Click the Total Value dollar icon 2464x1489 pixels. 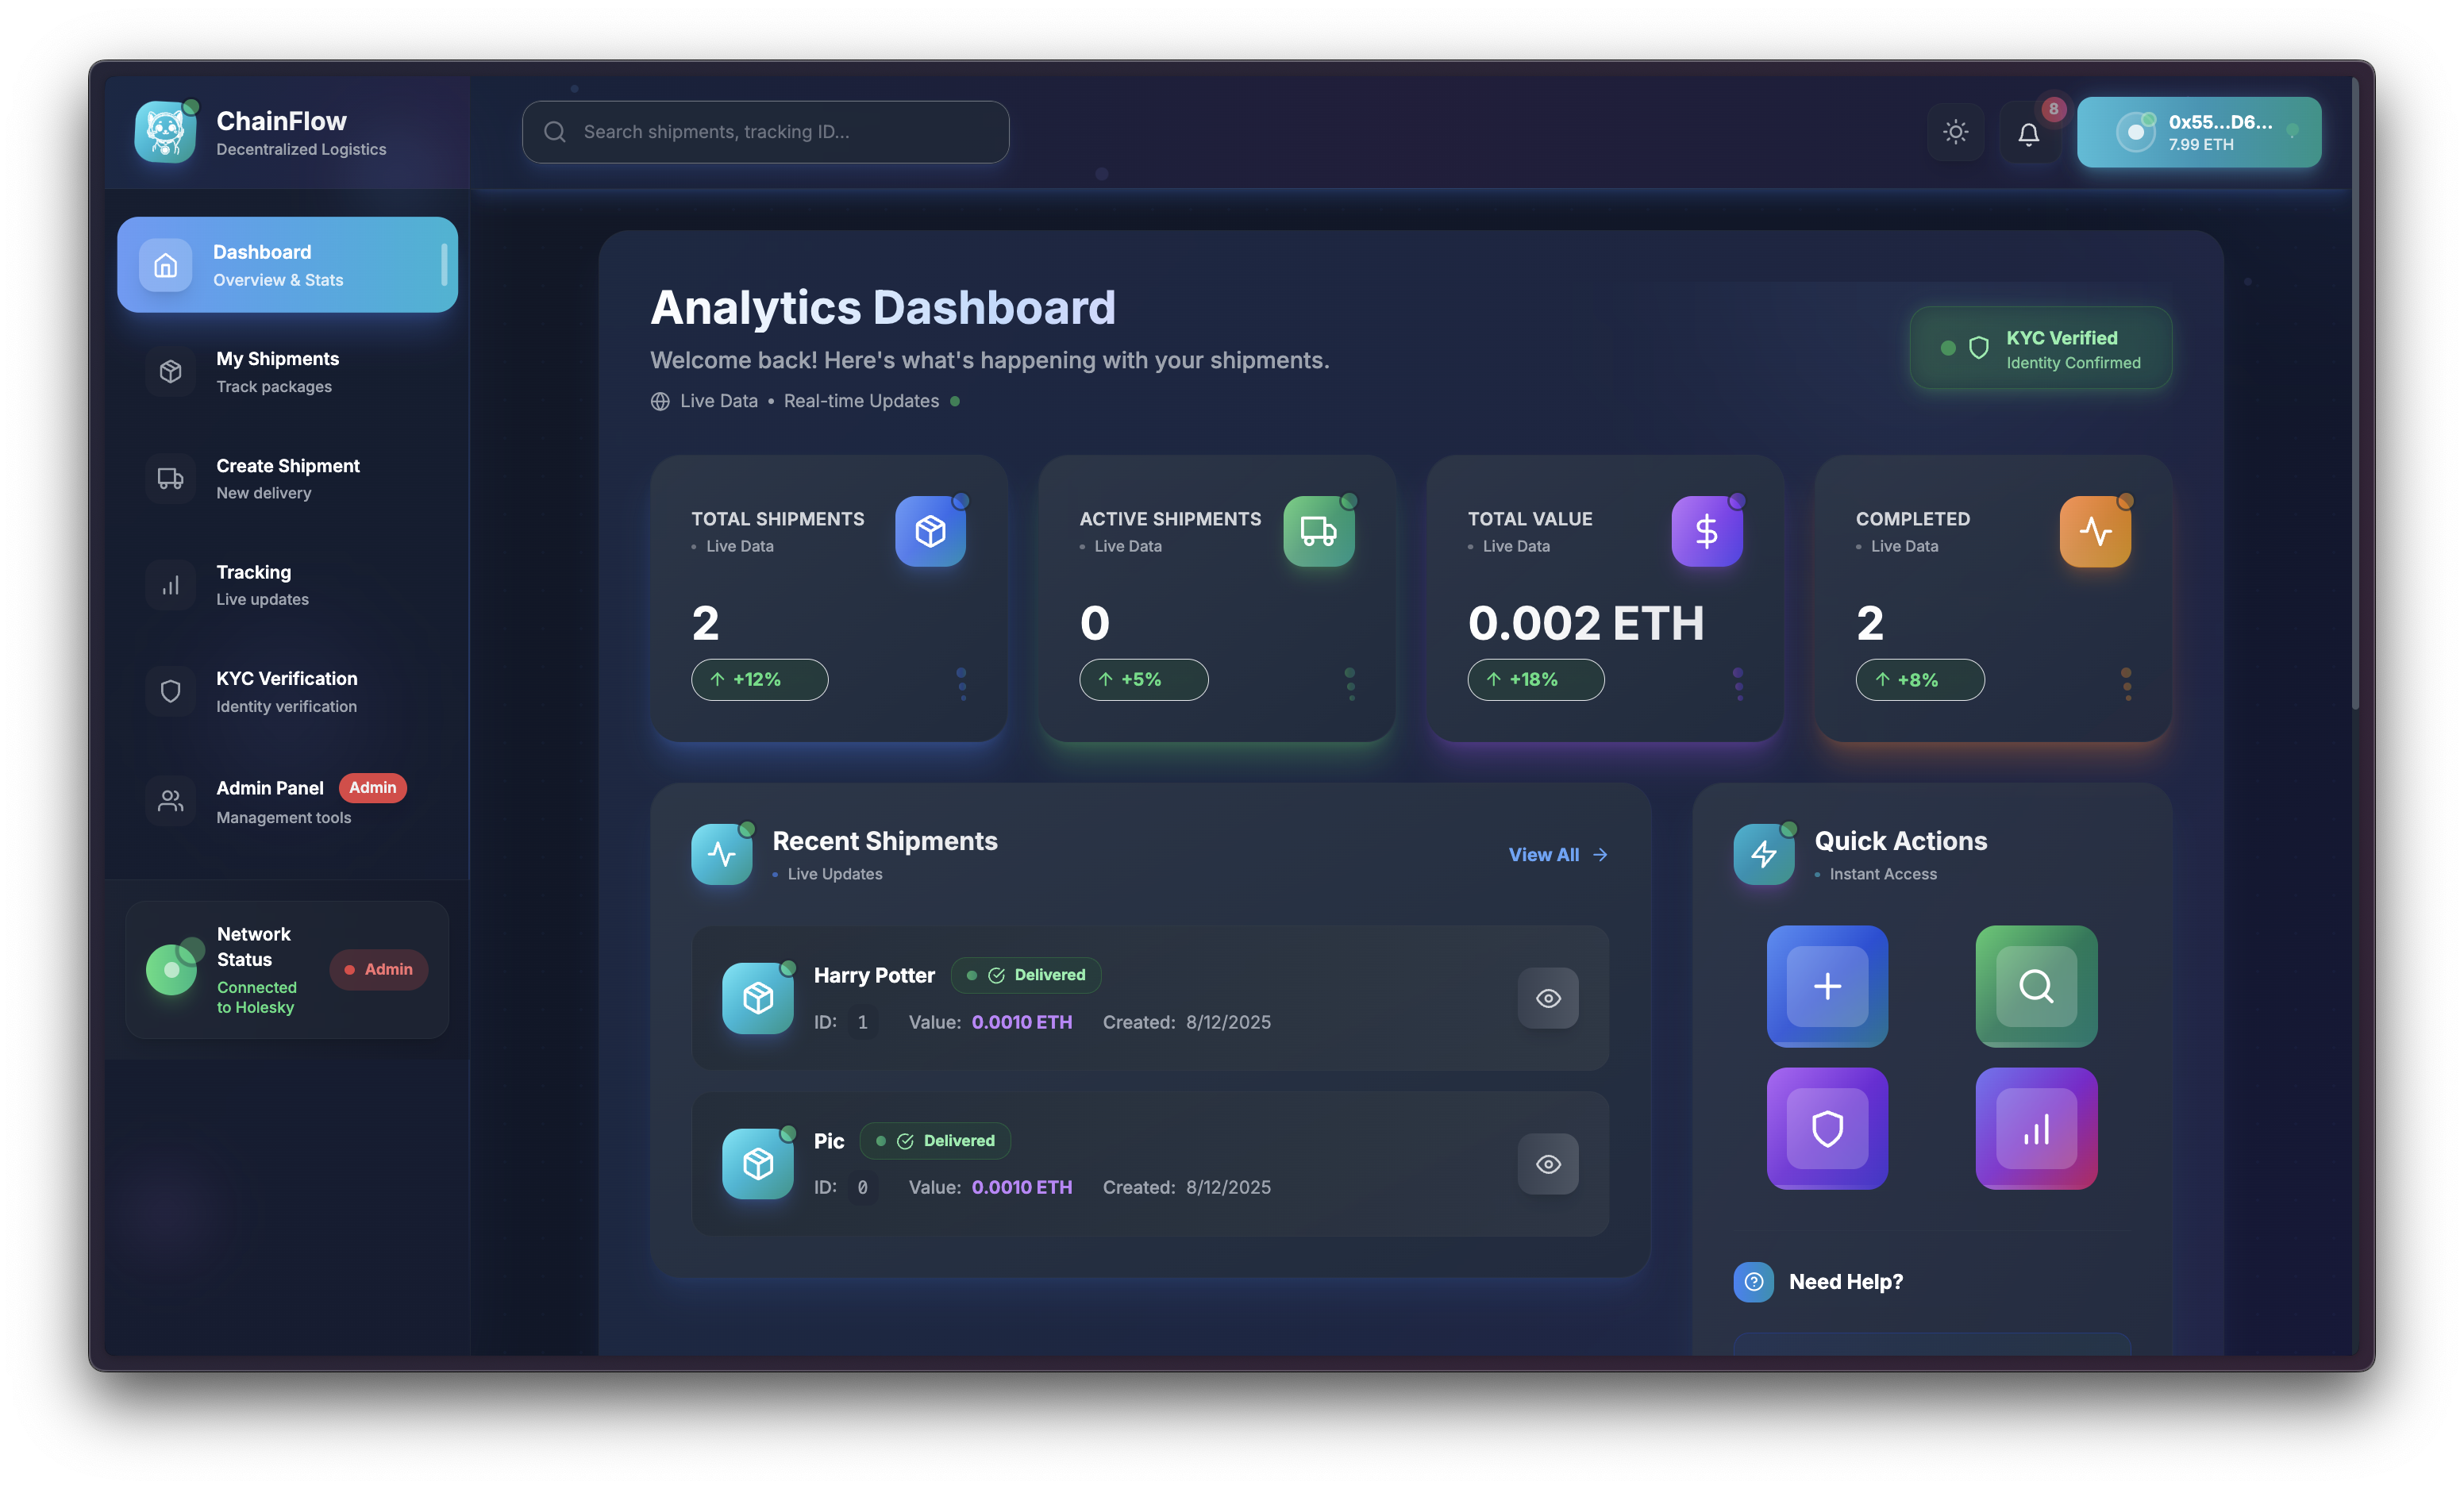pos(1706,531)
